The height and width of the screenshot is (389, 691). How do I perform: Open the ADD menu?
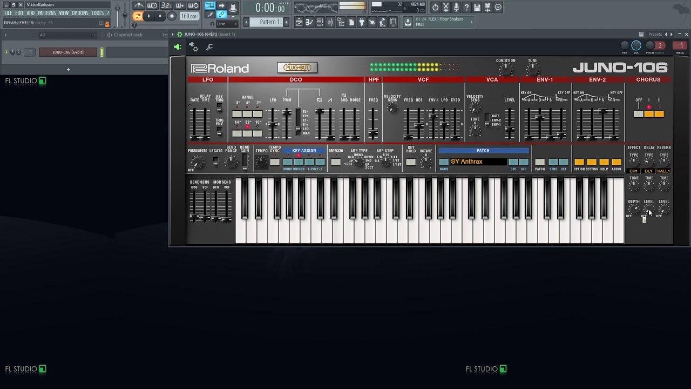pos(31,13)
